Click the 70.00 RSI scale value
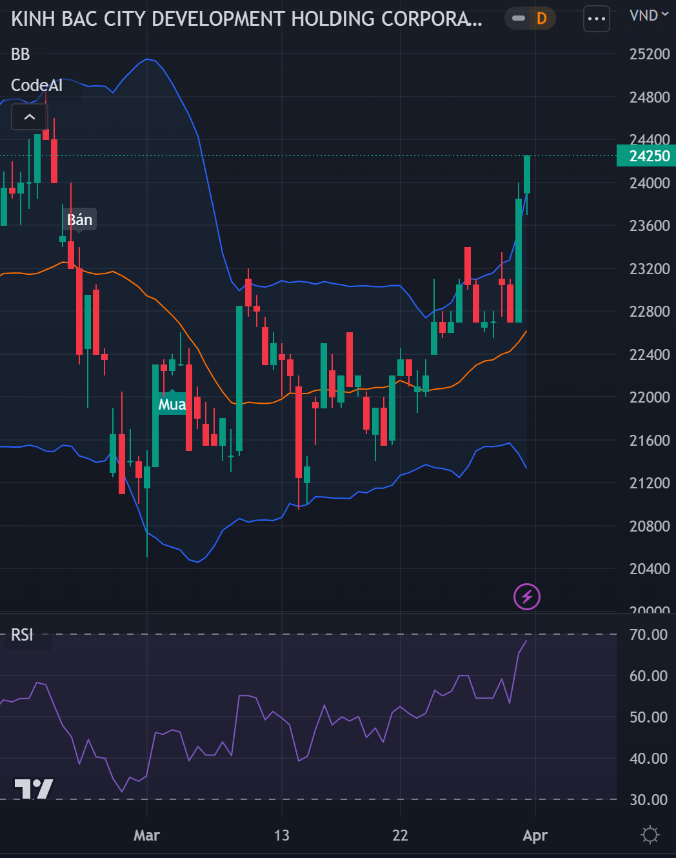 pyautogui.click(x=648, y=635)
